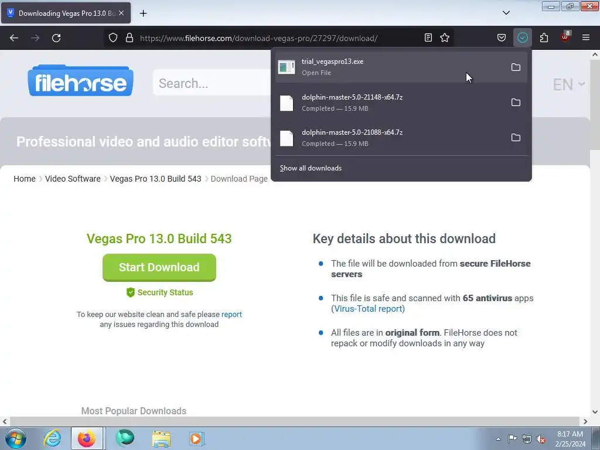This screenshot has width=600, height=450.
Task: Click the muted volume tray icon
Action: point(541,439)
